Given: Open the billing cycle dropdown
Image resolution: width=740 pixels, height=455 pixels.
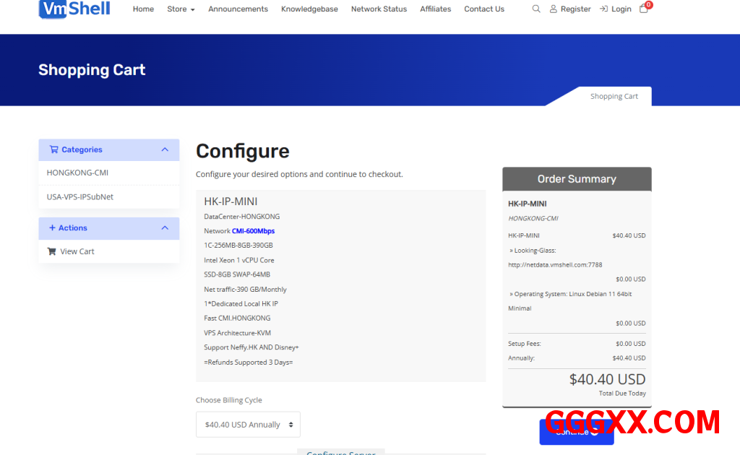Looking at the screenshot, I should click(x=248, y=425).
